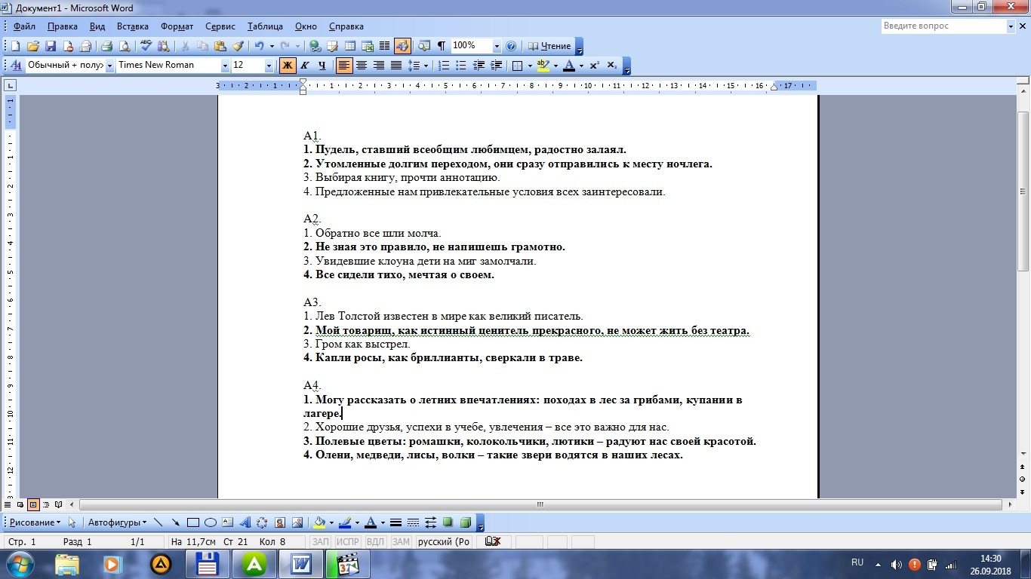Toggle italic formatting button К
The image size is (1031, 579).
point(305,66)
